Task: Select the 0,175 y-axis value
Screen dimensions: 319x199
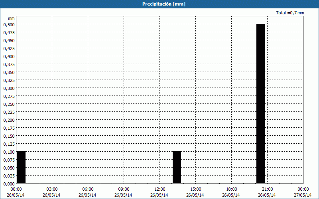Action: 9,128
